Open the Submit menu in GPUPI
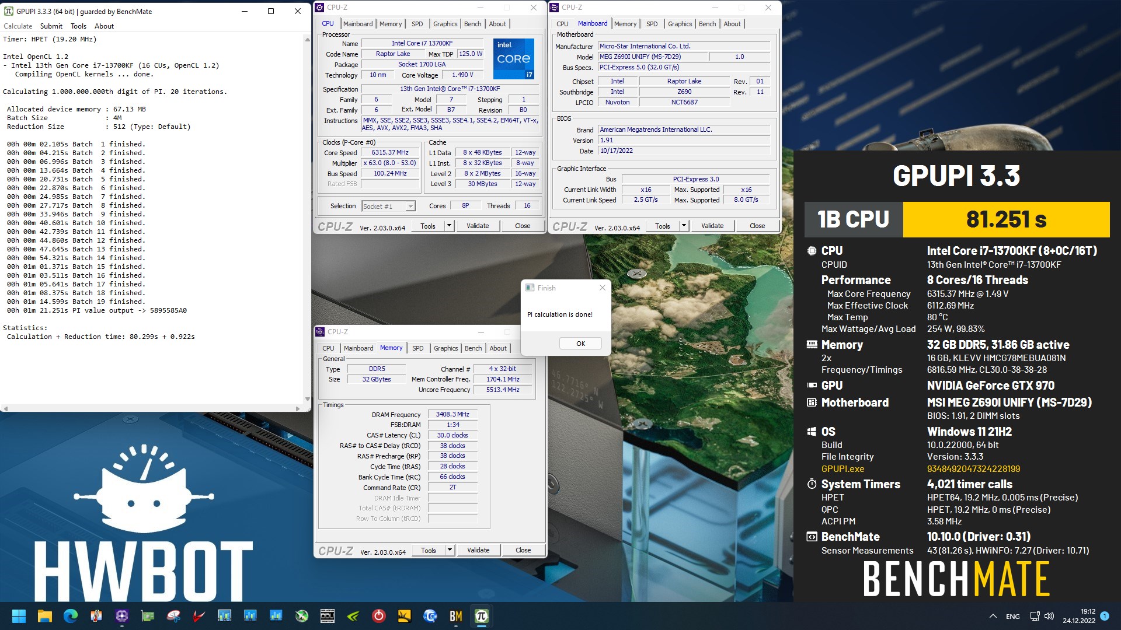This screenshot has height=630, width=1121. click(x=51, y=26)
